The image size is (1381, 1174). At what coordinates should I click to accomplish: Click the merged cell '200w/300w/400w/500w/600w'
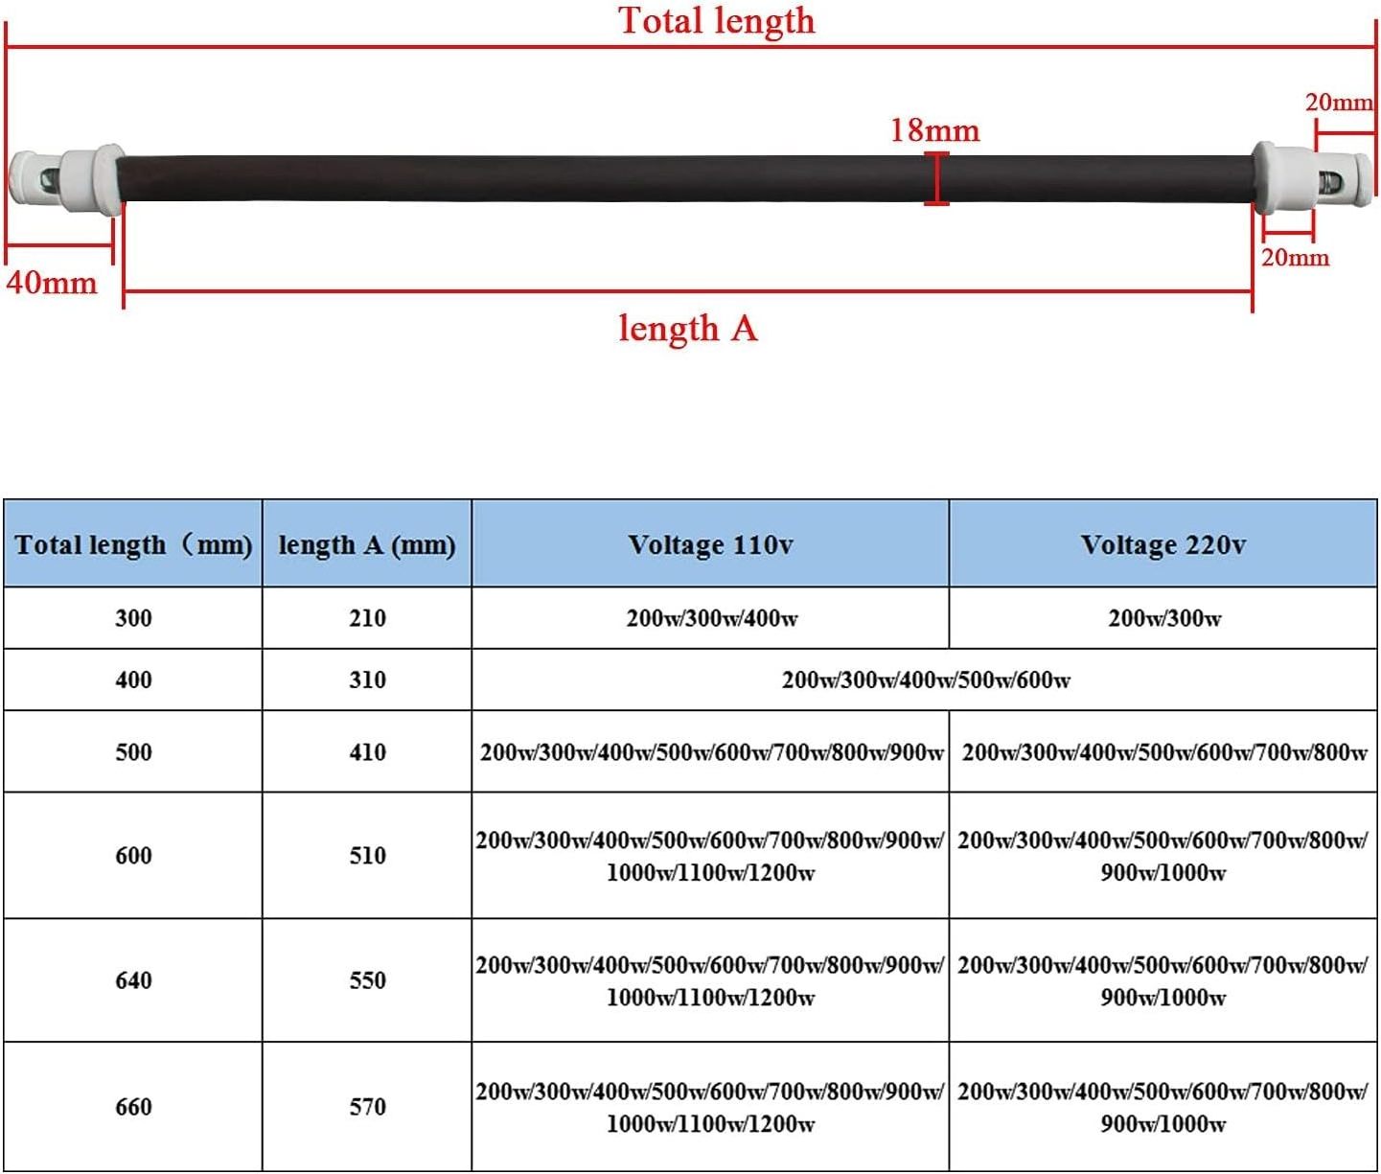[925, 679]
